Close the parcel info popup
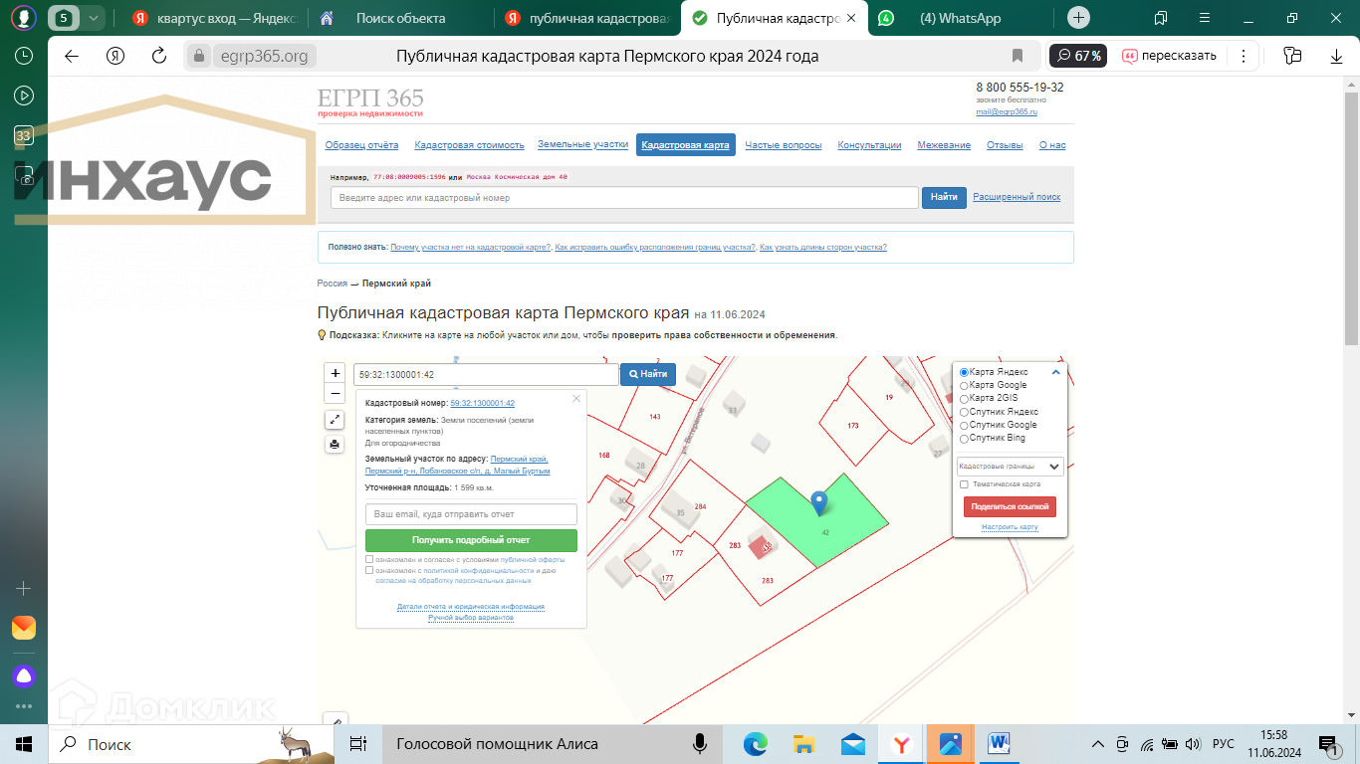Screen dimensions: 1360x764 [575, 399]
